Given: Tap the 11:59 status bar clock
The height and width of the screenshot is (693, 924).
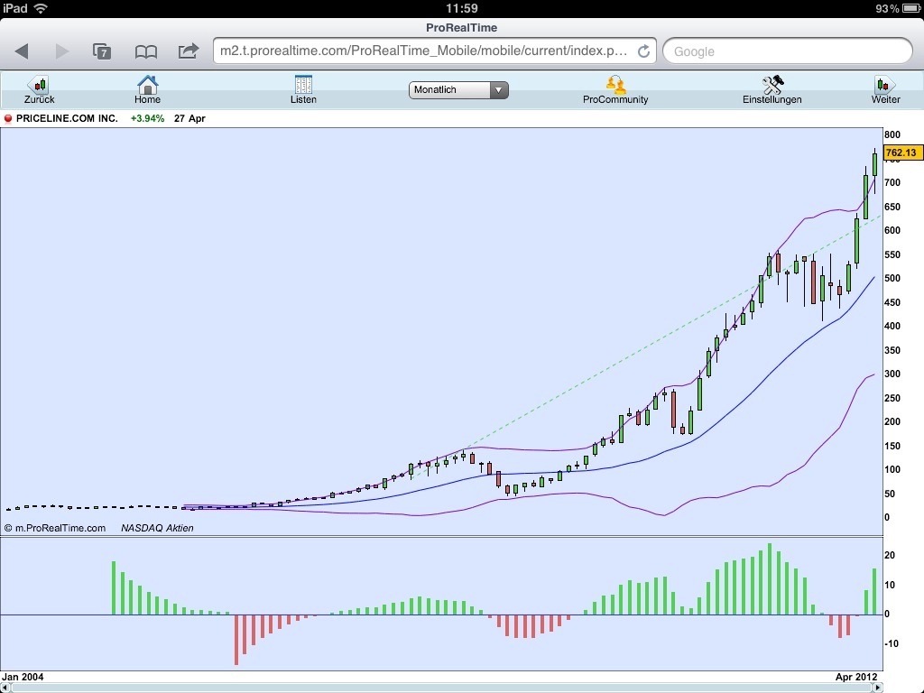Looking at the screenshot, I should 462,8.
